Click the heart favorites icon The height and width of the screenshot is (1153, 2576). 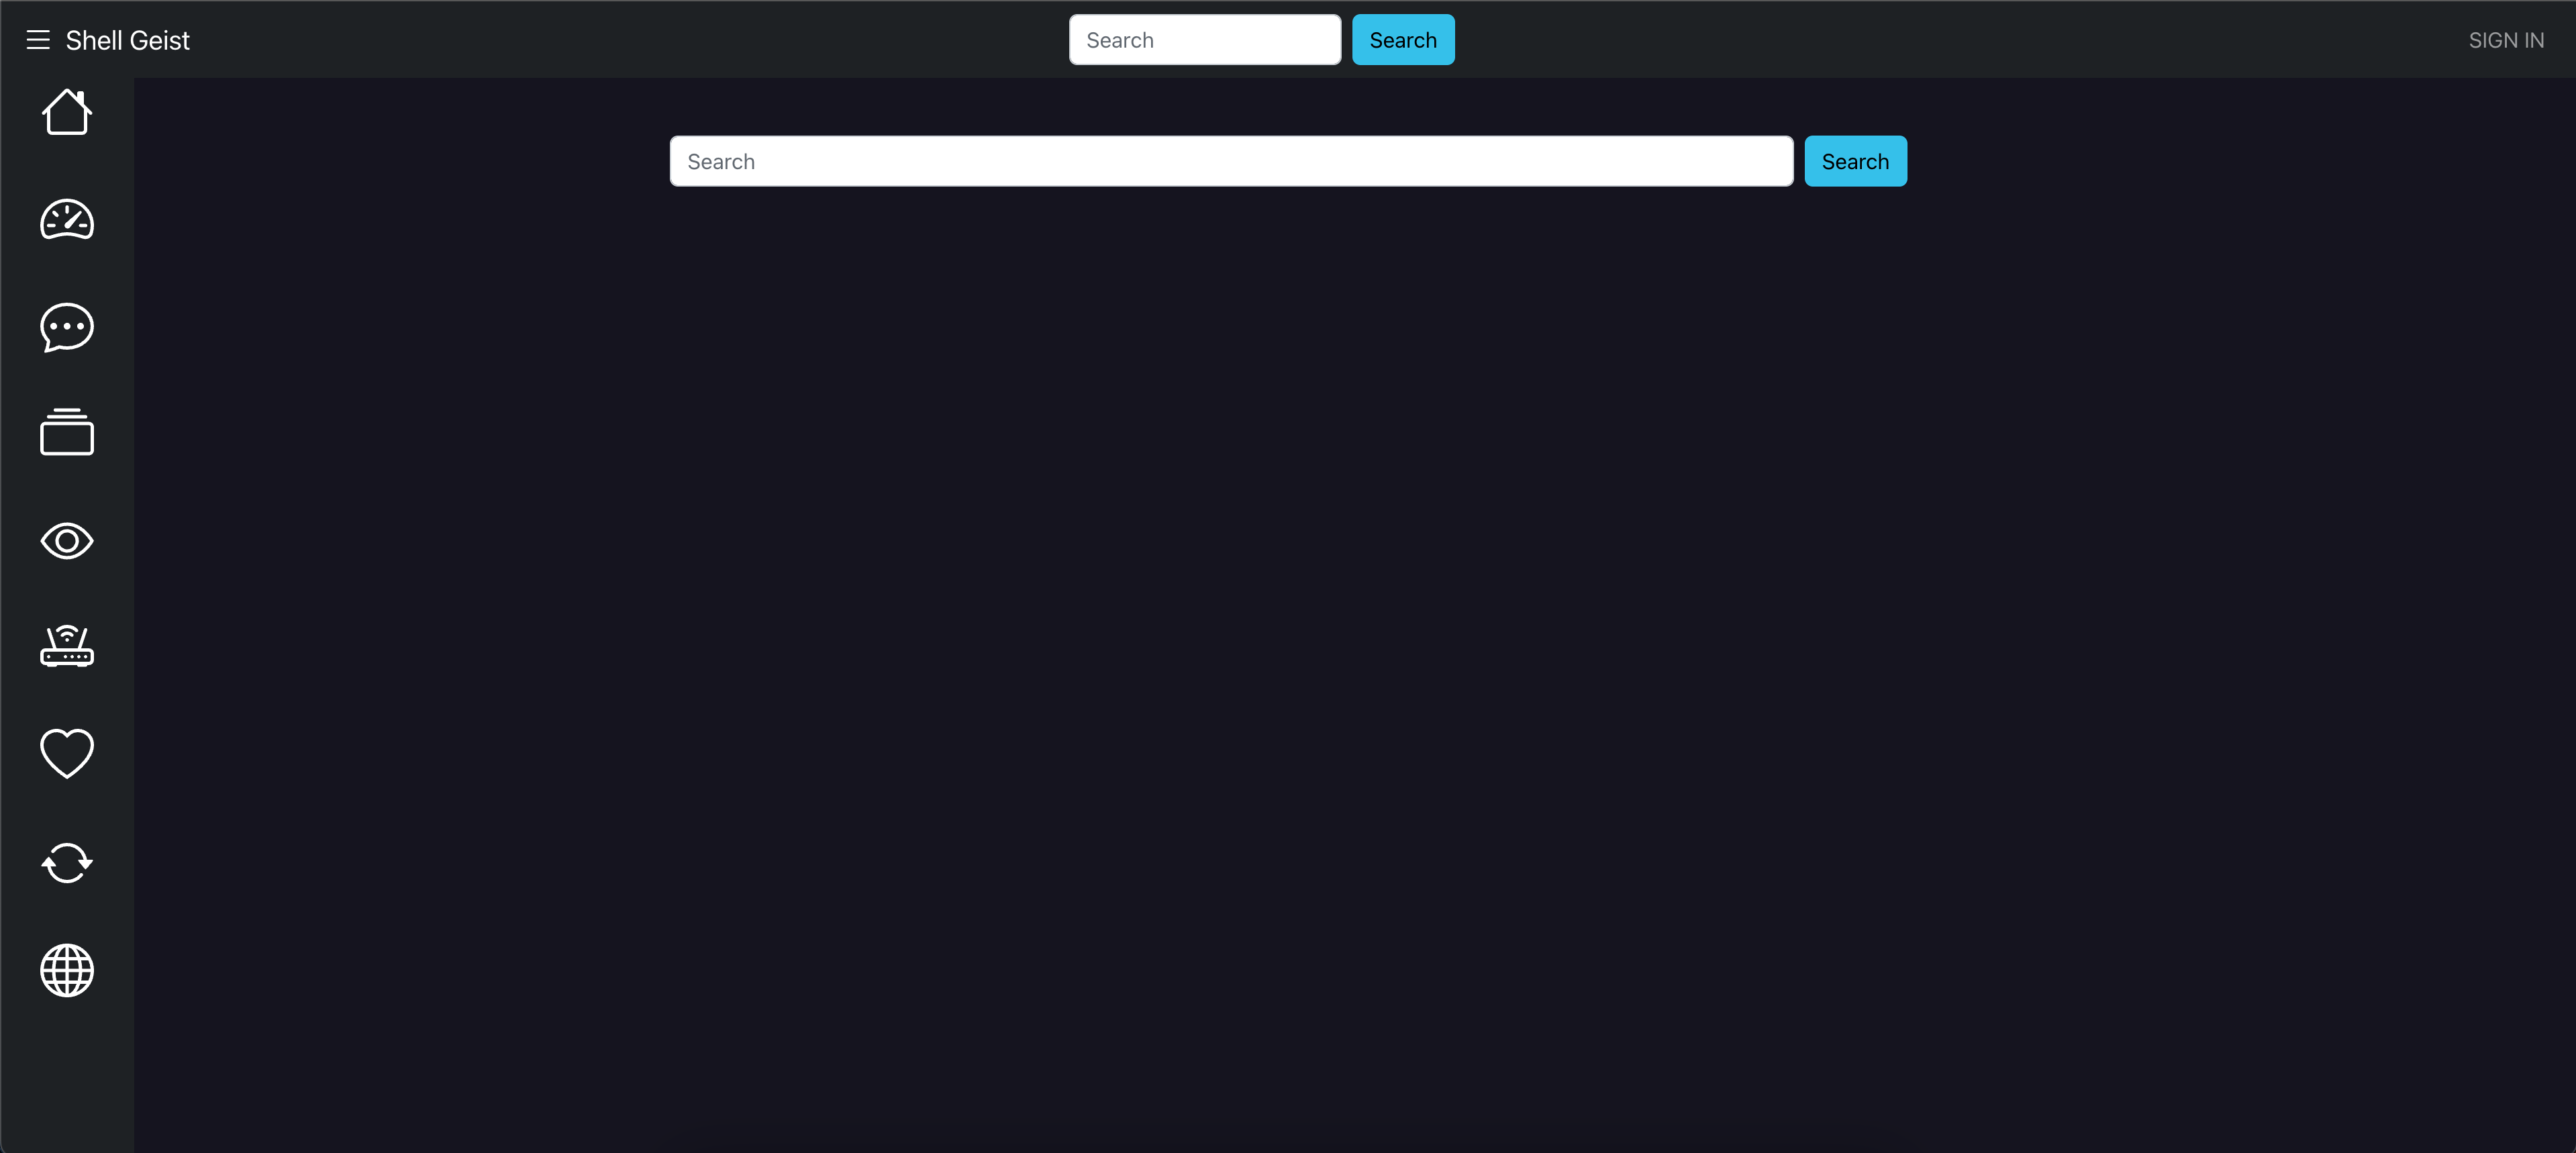coord(67,753)
